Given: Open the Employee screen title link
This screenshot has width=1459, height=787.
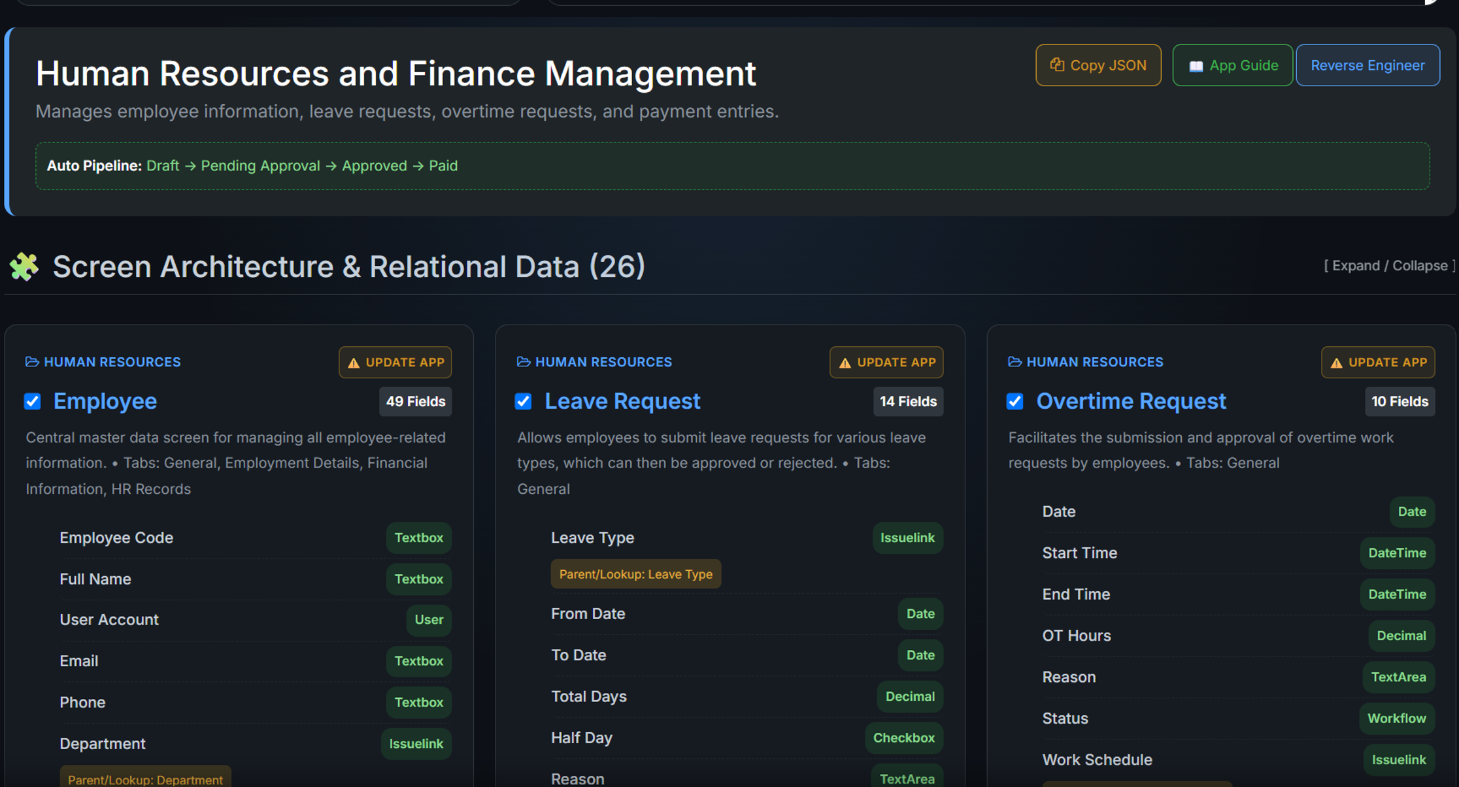Looking at the screenshot, I should click(105, 401).
